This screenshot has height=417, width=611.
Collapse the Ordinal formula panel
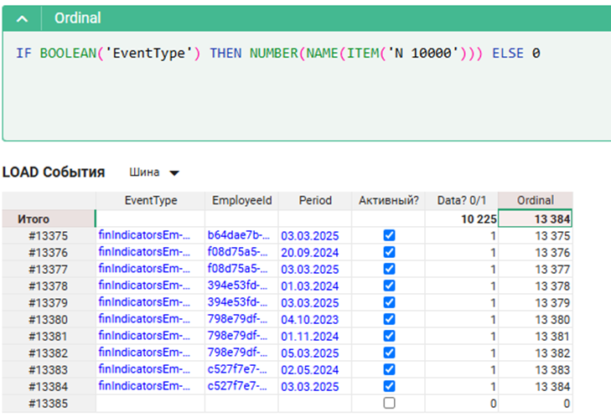click(23, 18)
